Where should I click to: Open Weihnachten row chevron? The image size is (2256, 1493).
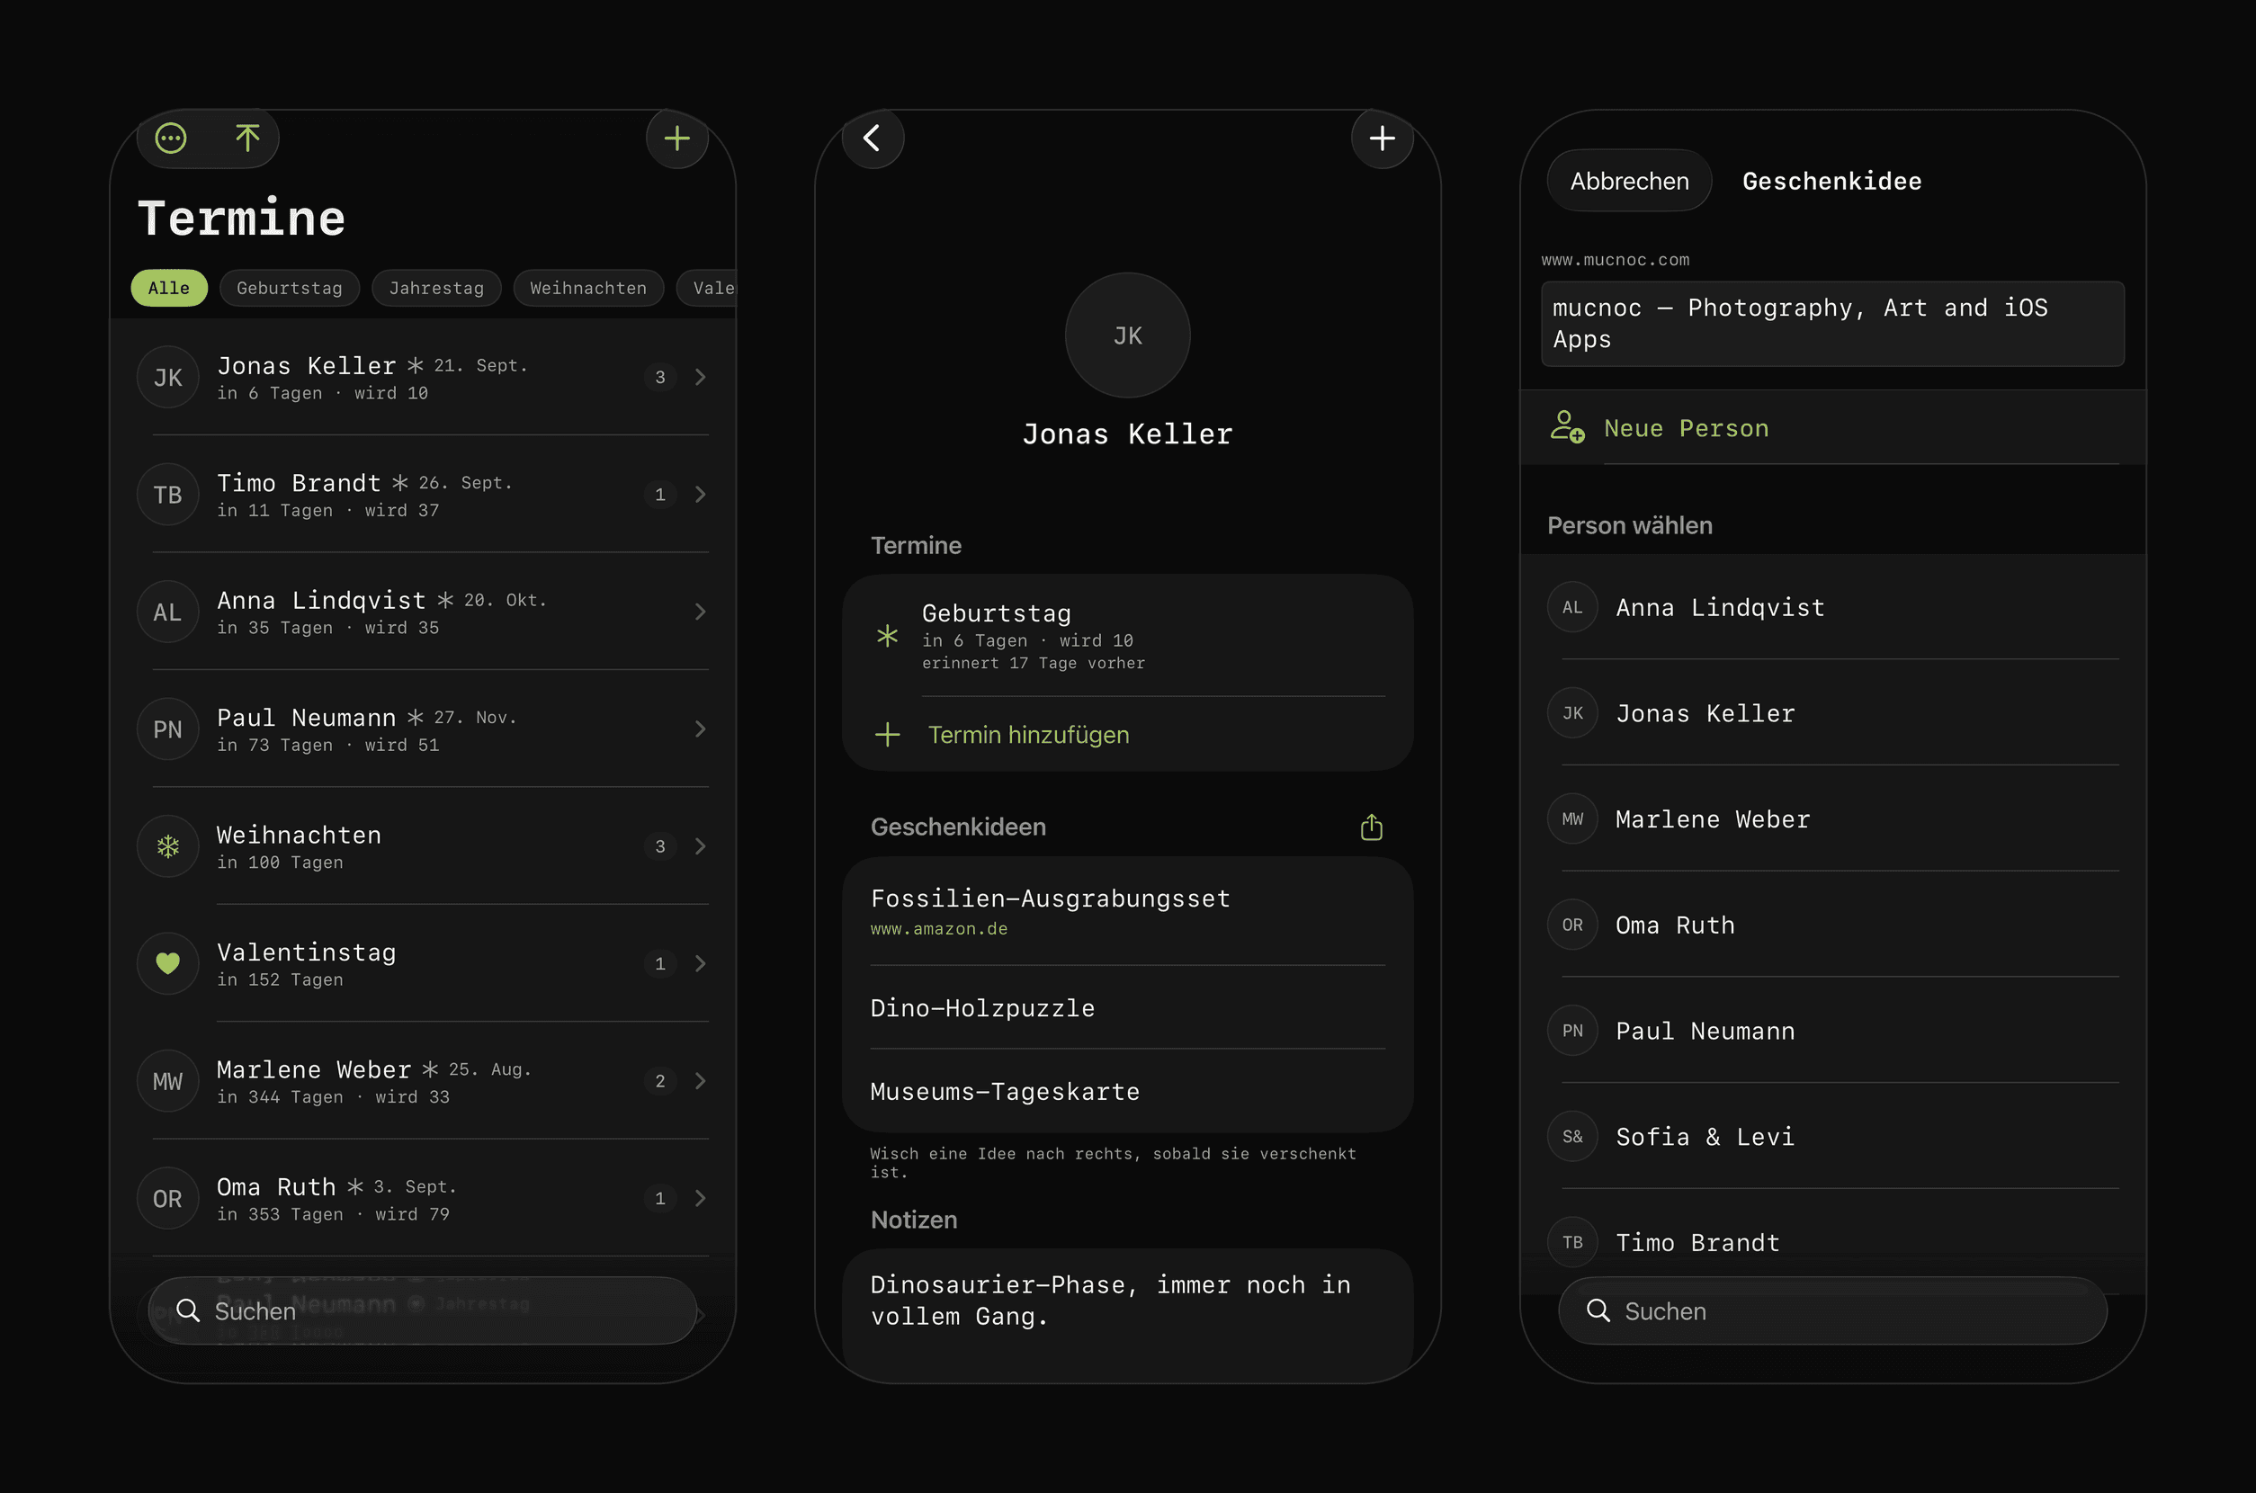click(701, 846)
